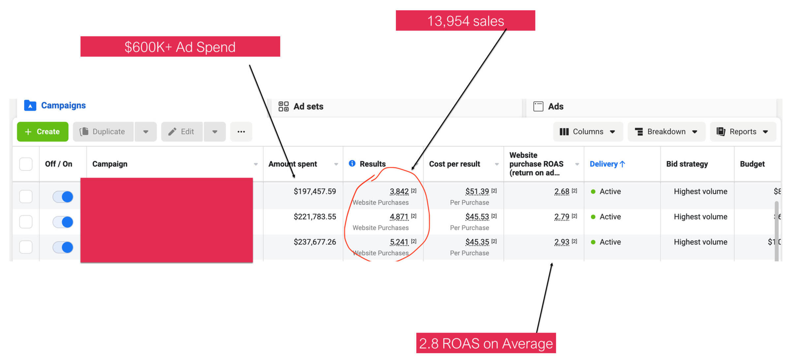Click the Columns bars icon
Screen dimensions: 786x361
(564, 132)
